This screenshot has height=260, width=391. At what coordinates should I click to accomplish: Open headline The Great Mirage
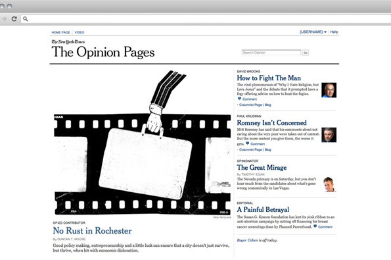click(262, 167)
